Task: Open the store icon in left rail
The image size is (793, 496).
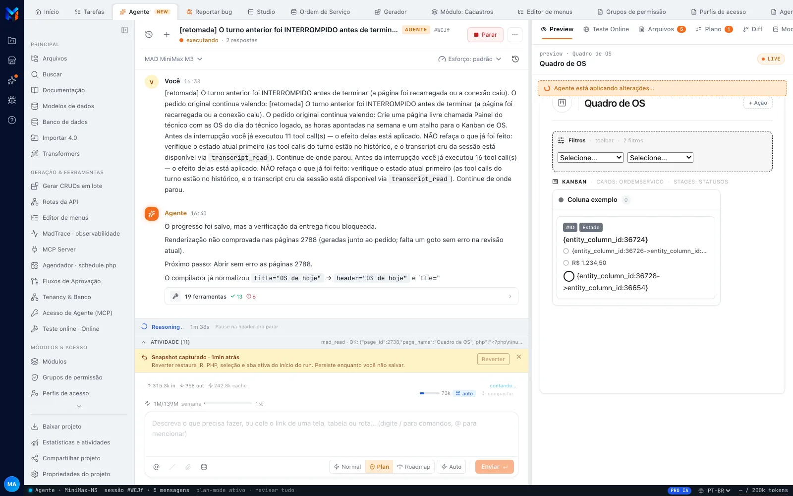Action: [x=12, y=61]
